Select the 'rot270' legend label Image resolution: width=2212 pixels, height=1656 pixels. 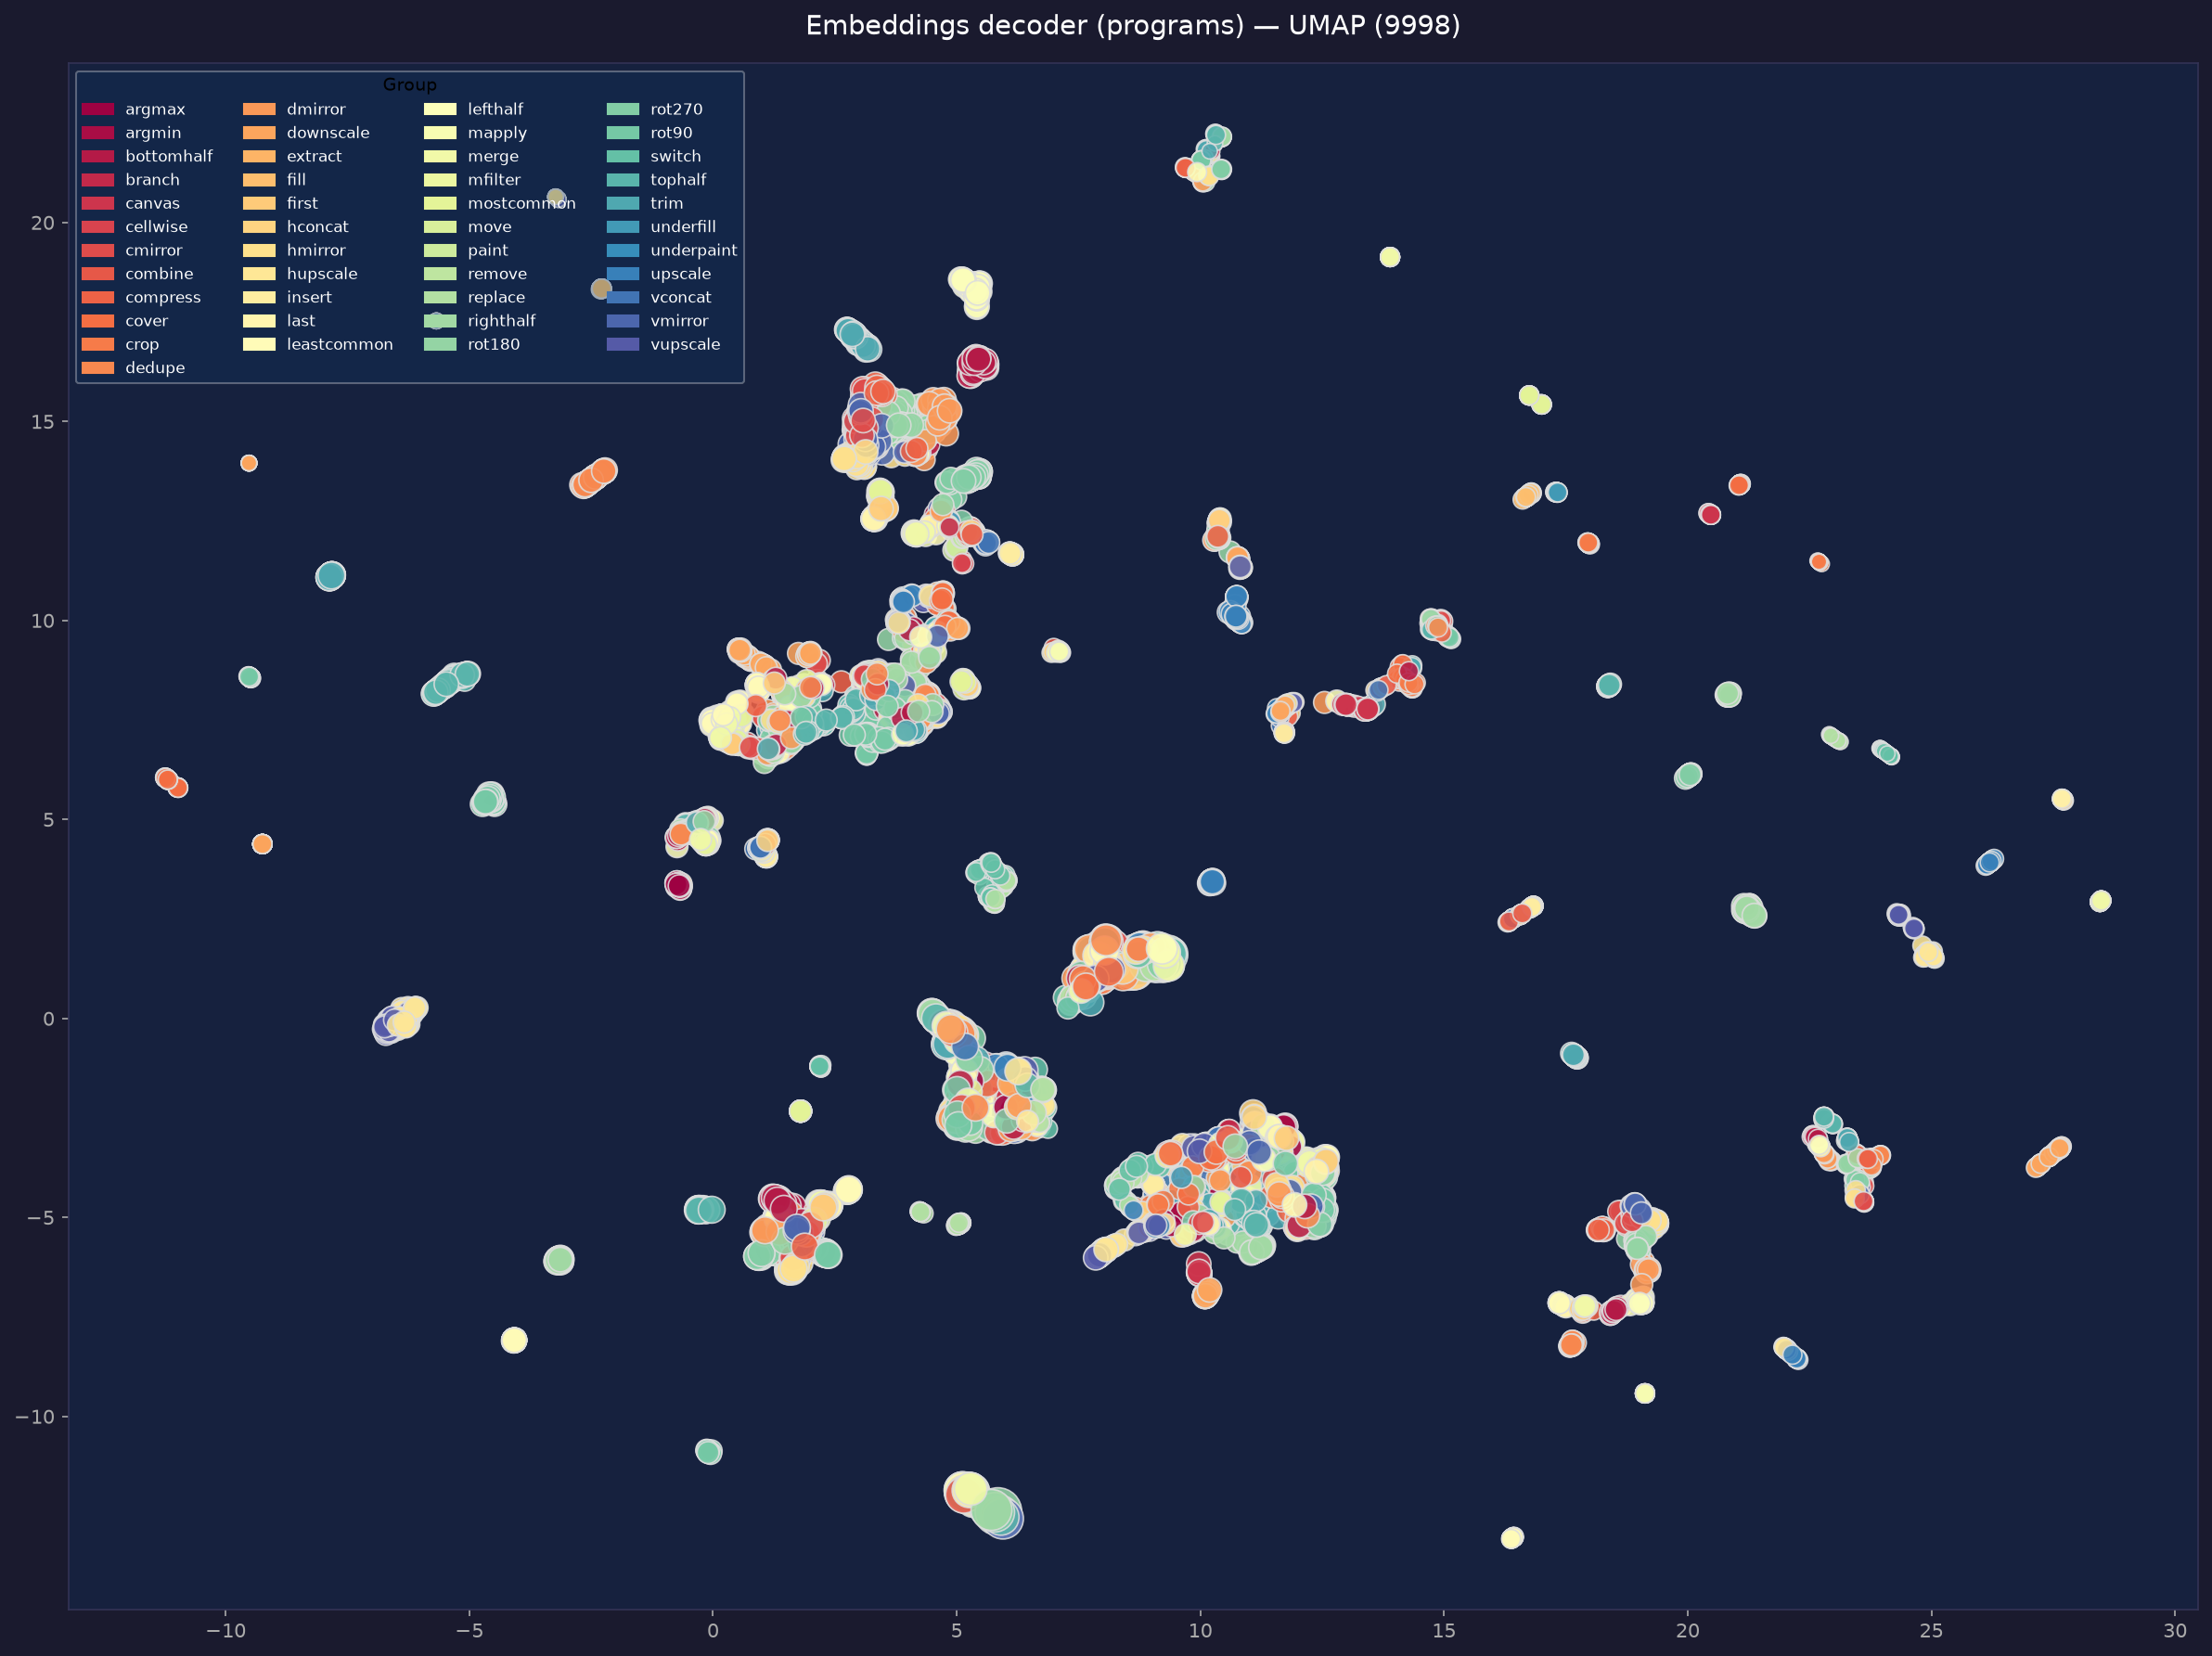(x=677, y=109)
